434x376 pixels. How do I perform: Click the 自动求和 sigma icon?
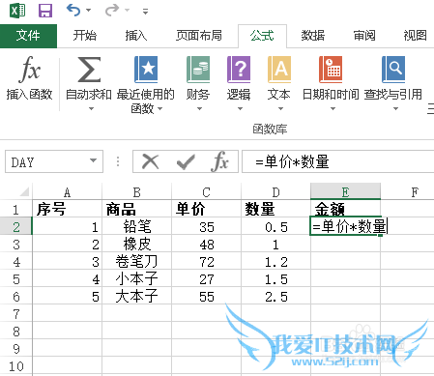[x=89, y=70]
